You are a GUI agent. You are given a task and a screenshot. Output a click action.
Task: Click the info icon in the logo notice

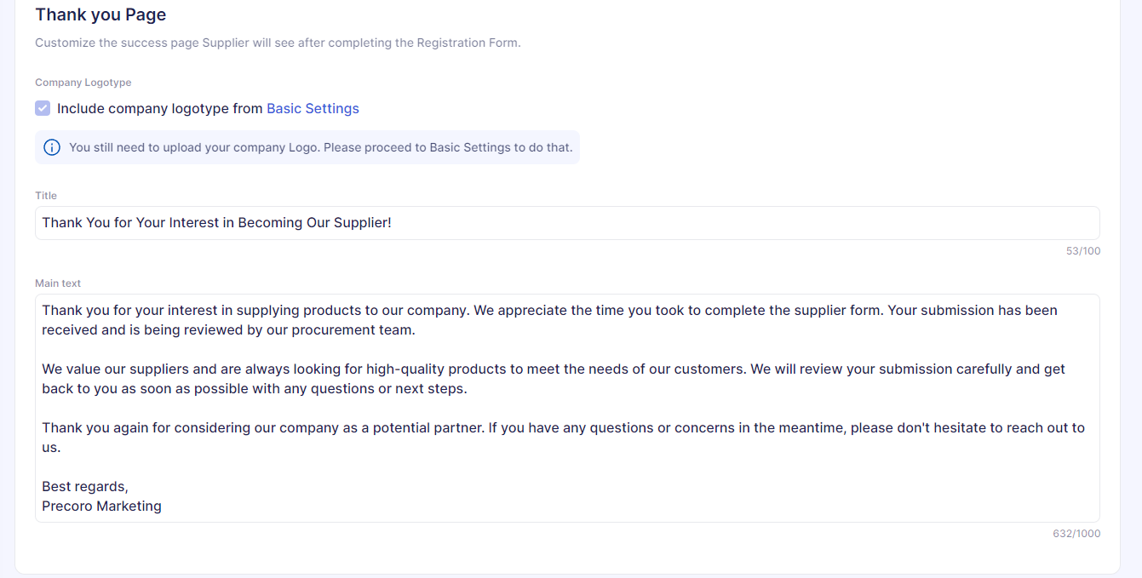pos(52,147)
